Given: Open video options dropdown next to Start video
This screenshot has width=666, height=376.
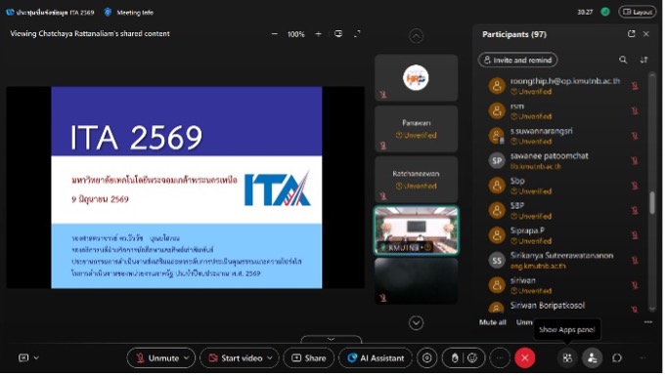Looking at the screenshot, I should point(270,358).
